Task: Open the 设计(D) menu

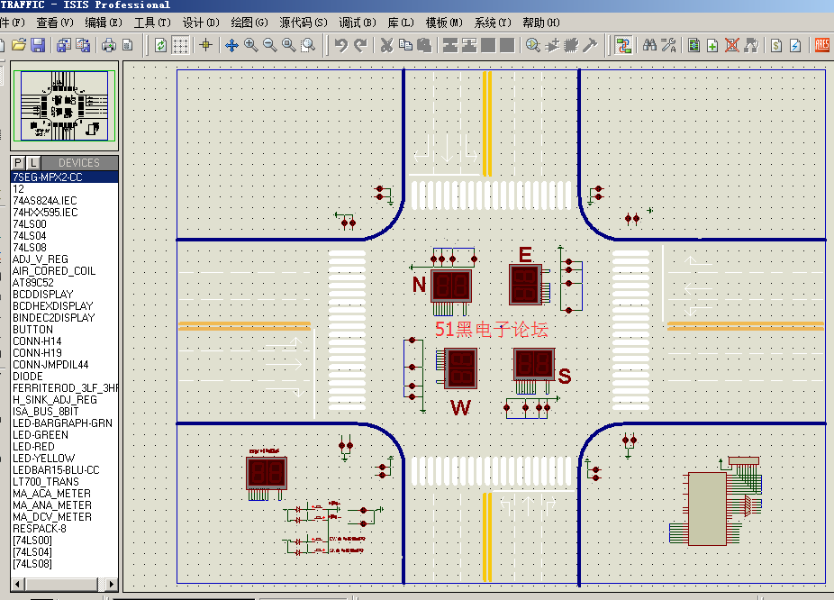Action: tap(201, 23)
